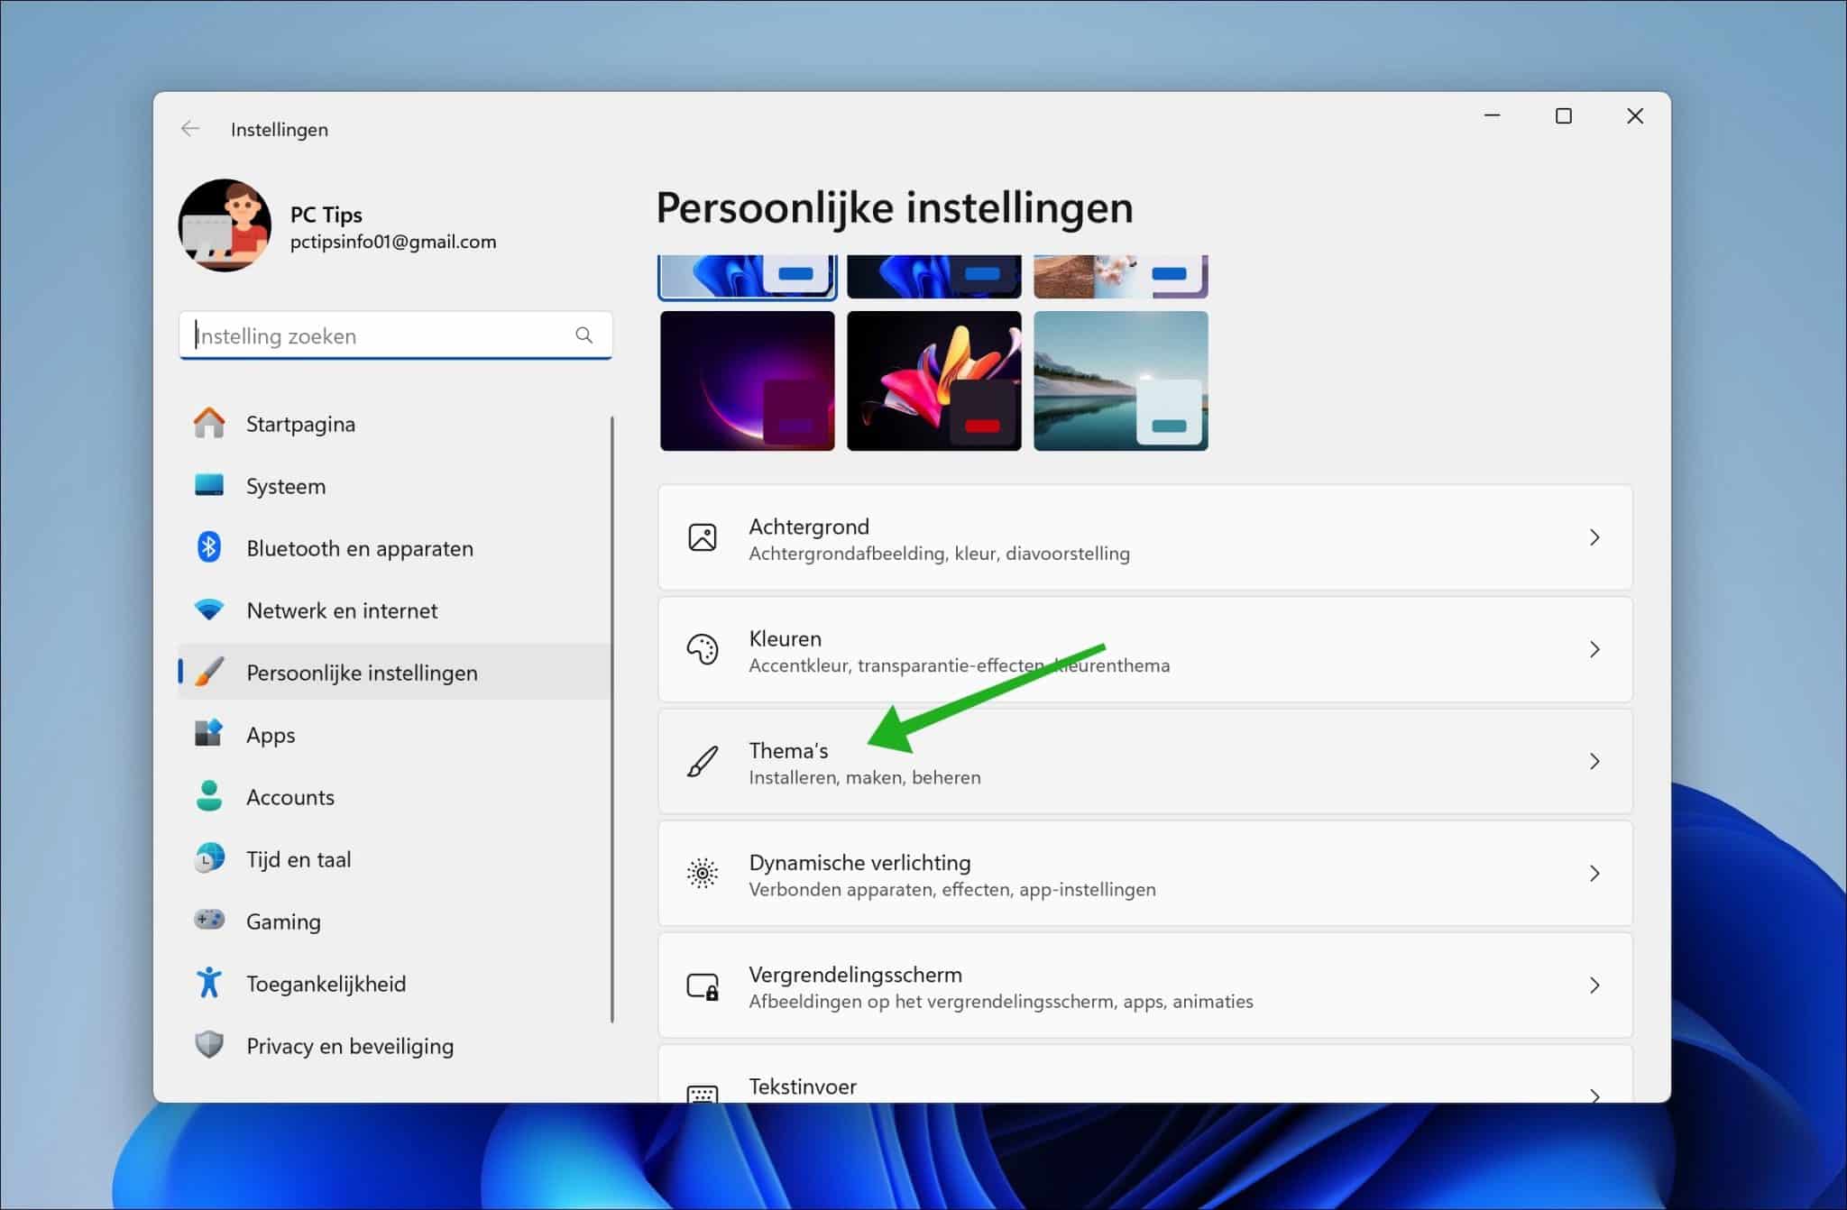The image size is (1847, 1210).
Task: Expand the Dynamische verlichting chevron
Action: coord(1594,873)
